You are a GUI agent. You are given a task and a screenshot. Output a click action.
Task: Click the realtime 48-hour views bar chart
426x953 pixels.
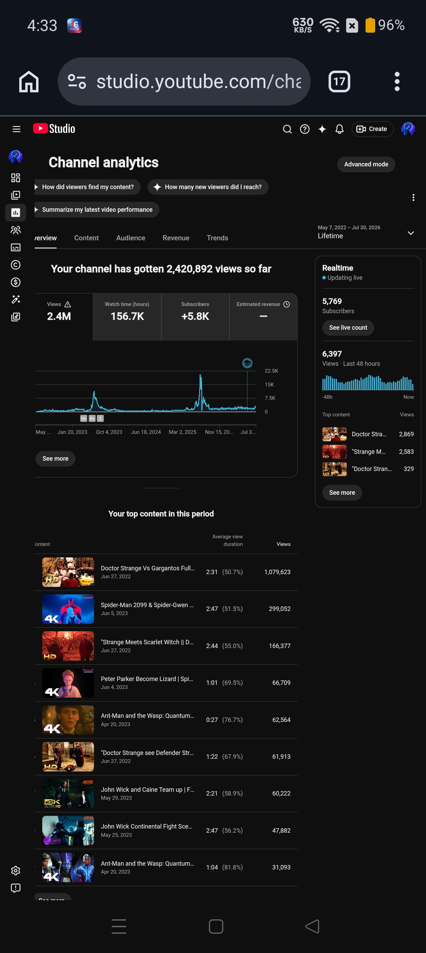point(368,383)
